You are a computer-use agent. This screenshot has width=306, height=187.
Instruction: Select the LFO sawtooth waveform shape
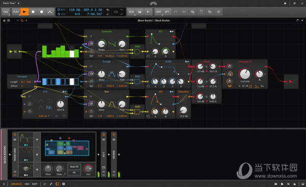tap(49, 107)
